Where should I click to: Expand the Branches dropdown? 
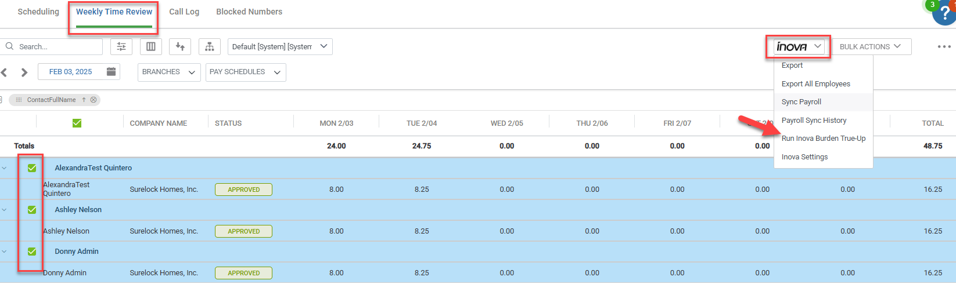168,72
